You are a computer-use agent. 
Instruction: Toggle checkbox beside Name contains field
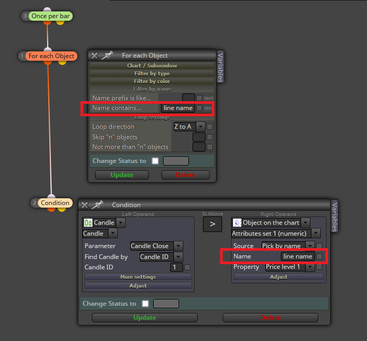[x=199, y=108]
